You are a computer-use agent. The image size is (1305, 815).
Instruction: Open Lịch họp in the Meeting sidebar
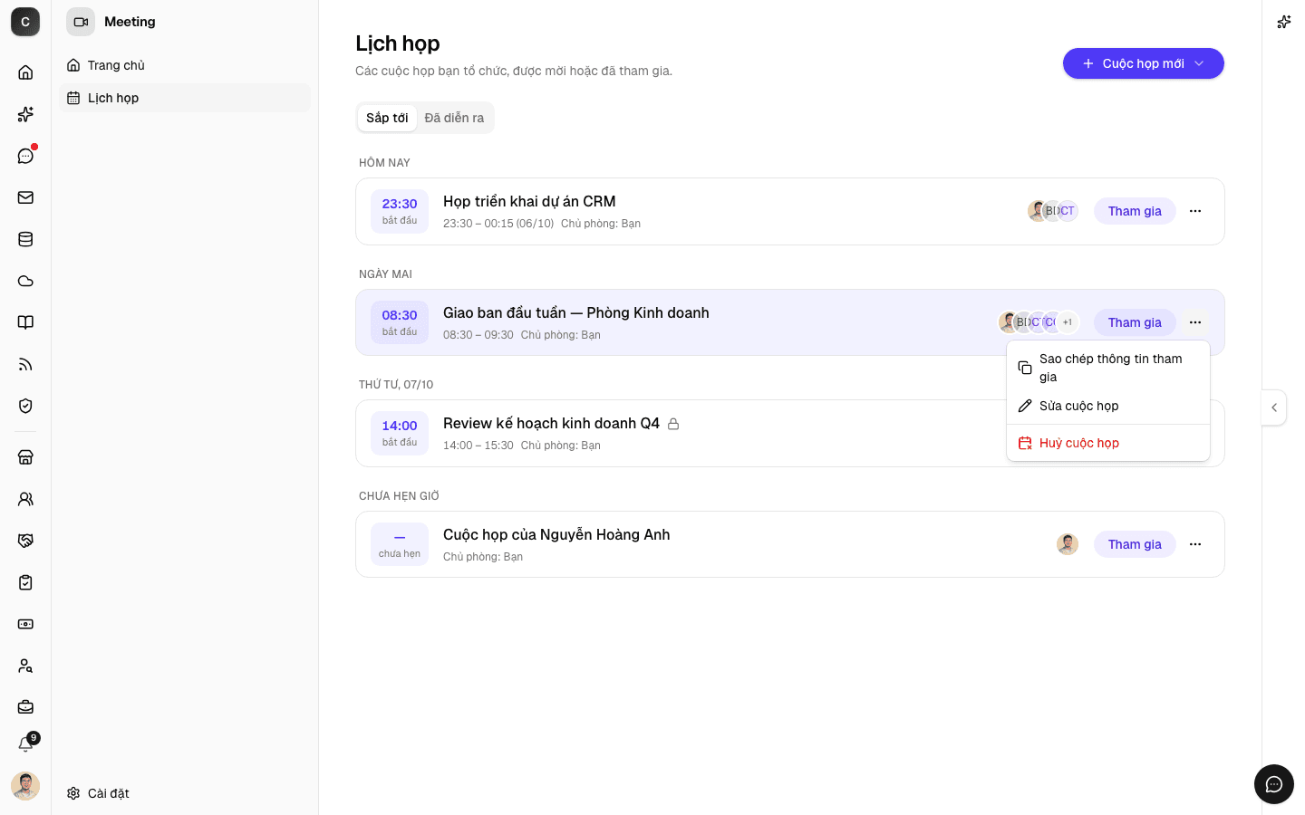pos(185,98)
